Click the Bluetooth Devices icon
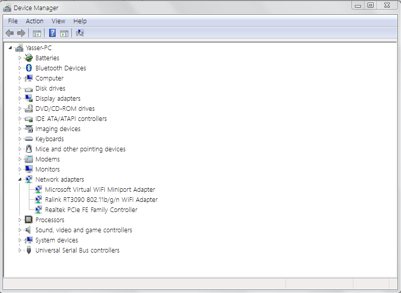 click(29, 68)
